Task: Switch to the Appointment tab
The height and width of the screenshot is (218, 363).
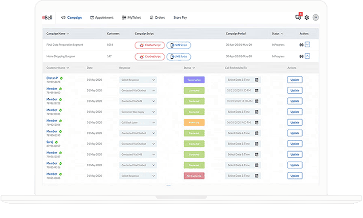Action: tap(102, 18)
